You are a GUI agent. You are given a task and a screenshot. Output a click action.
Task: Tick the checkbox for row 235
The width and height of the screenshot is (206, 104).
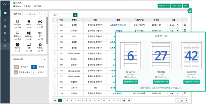pyautogui.click(x=55, y=31)
